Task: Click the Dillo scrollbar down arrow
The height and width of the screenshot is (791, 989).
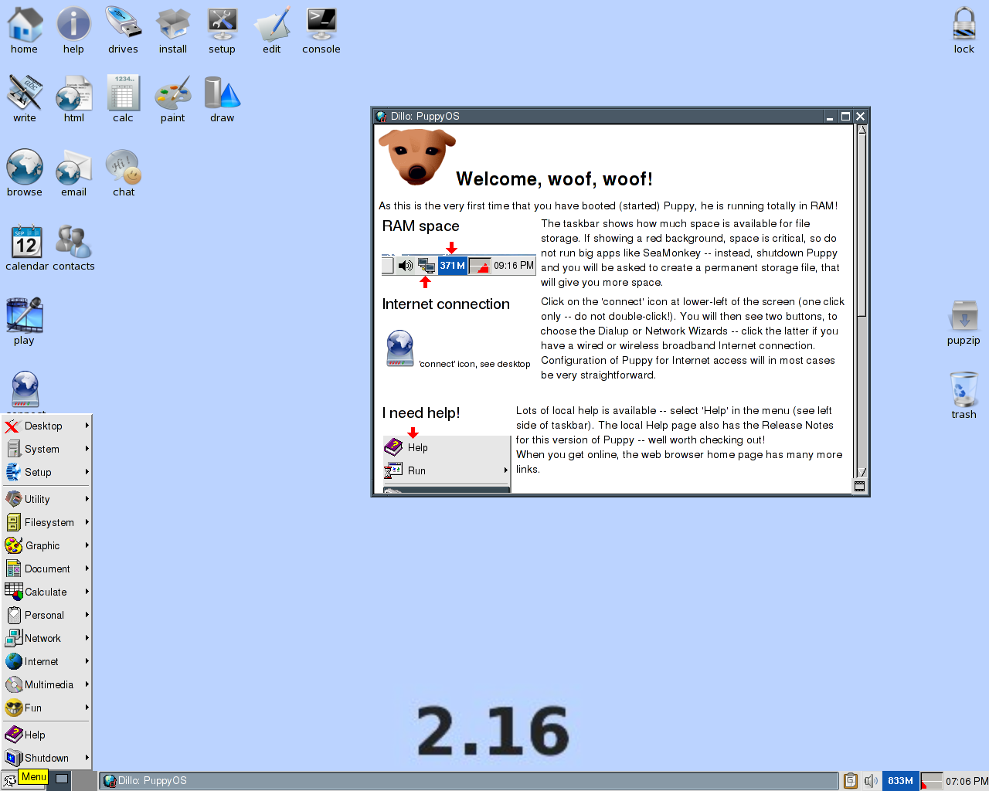Action: (x=862, y=472)
